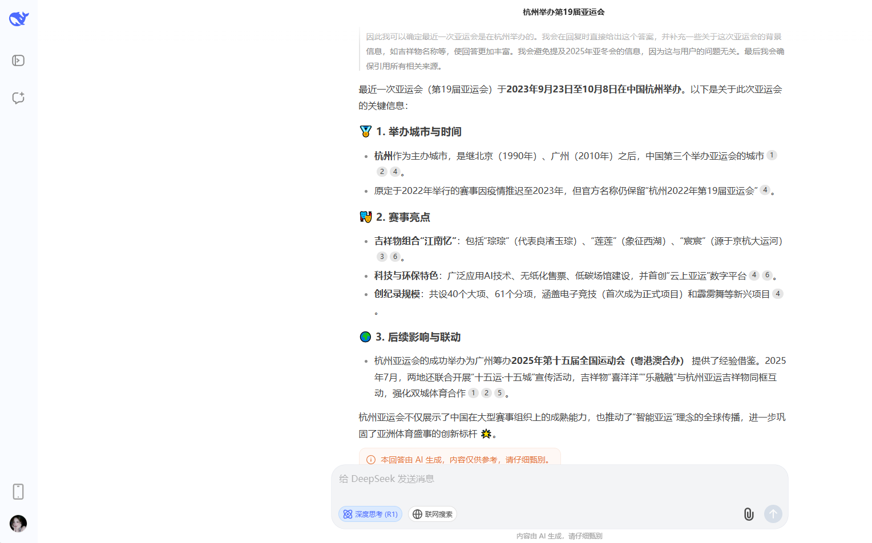Open citation 1 after 举办亚运会的城市
872x543 pixels.
(x=772, y=155)
